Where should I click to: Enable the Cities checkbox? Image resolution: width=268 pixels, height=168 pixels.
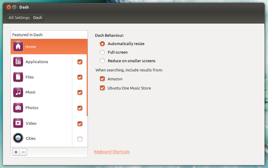80,139
